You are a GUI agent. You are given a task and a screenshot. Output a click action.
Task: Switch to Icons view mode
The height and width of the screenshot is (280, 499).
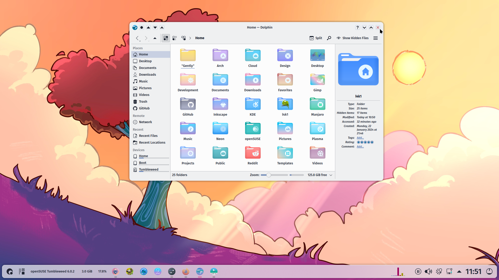(x=166, y=38)
